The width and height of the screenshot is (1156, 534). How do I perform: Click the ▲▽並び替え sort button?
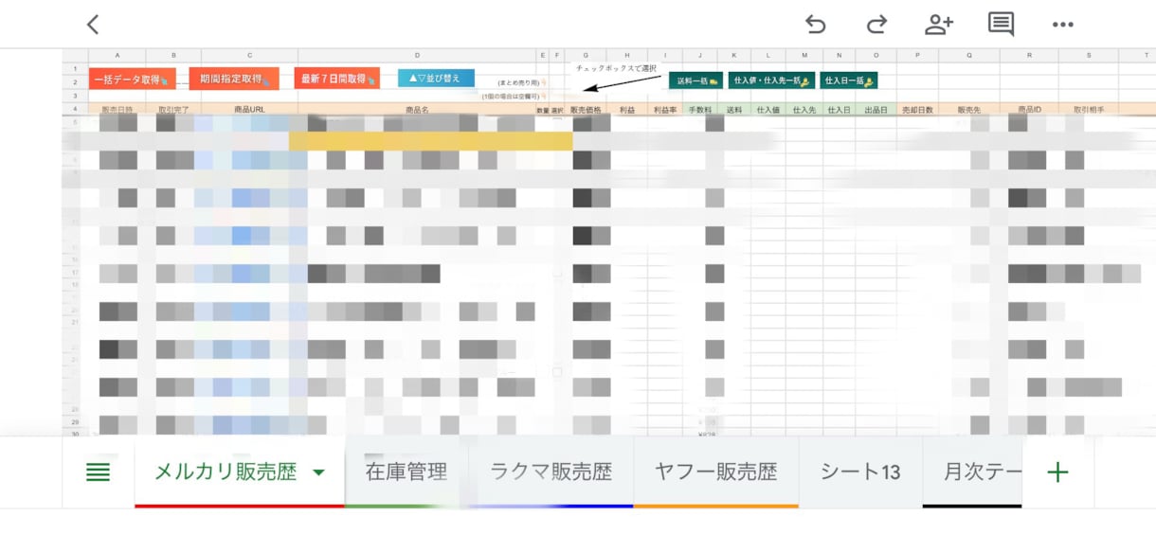pos(436,79)
